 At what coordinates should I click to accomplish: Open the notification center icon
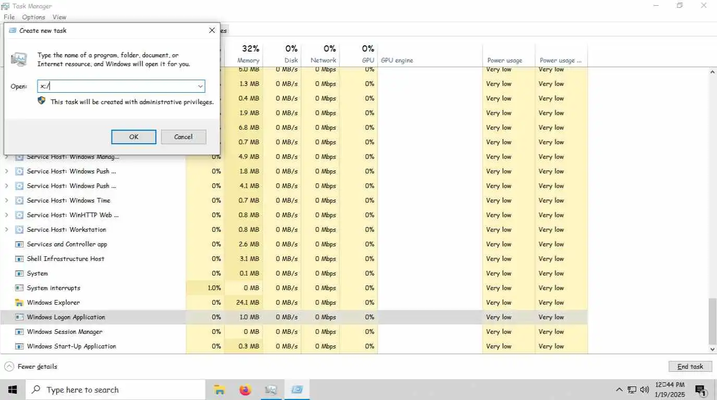click(x=701, y=390)
